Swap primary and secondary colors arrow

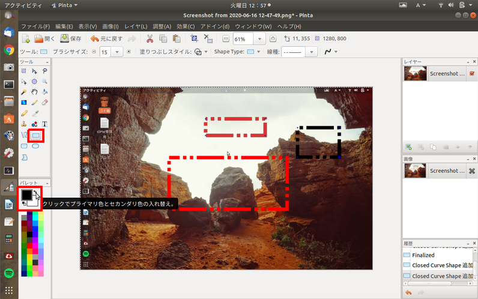[35, 192]
